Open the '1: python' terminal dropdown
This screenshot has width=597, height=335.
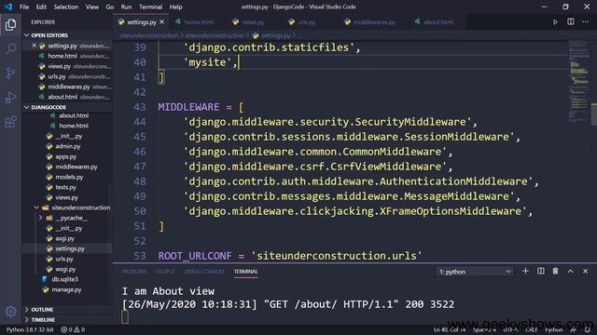pos(475,272)
